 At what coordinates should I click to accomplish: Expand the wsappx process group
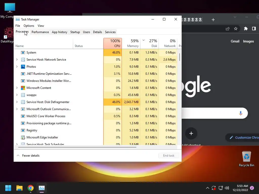tap(17, 95)
